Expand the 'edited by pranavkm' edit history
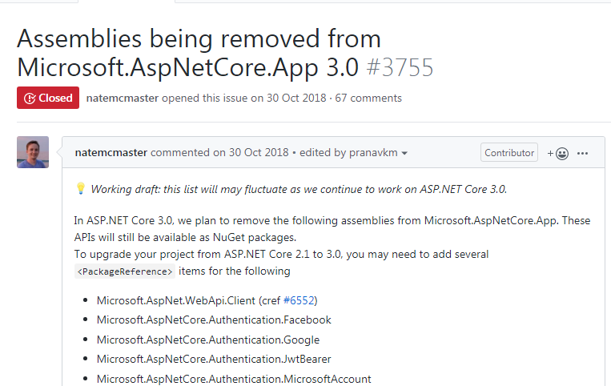This screenshot has height=386, width=611. point(366,153)
